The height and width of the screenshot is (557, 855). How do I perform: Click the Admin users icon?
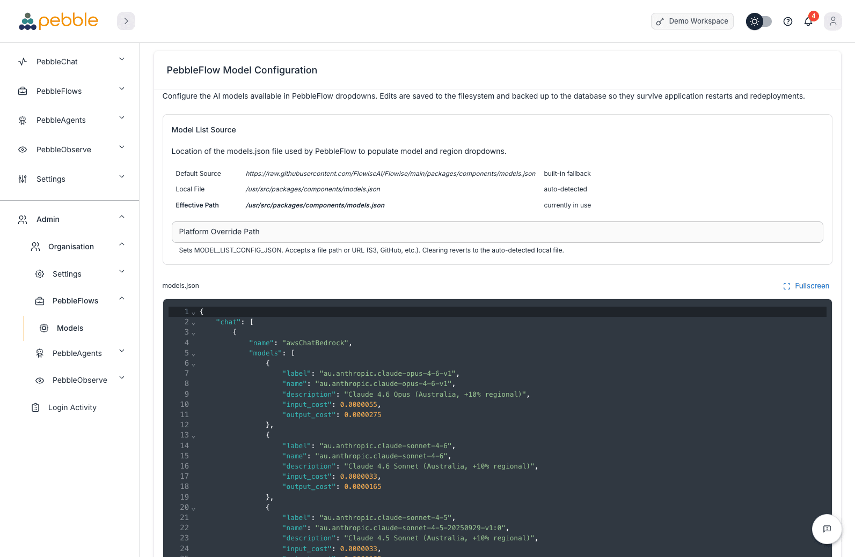point(23,220)
